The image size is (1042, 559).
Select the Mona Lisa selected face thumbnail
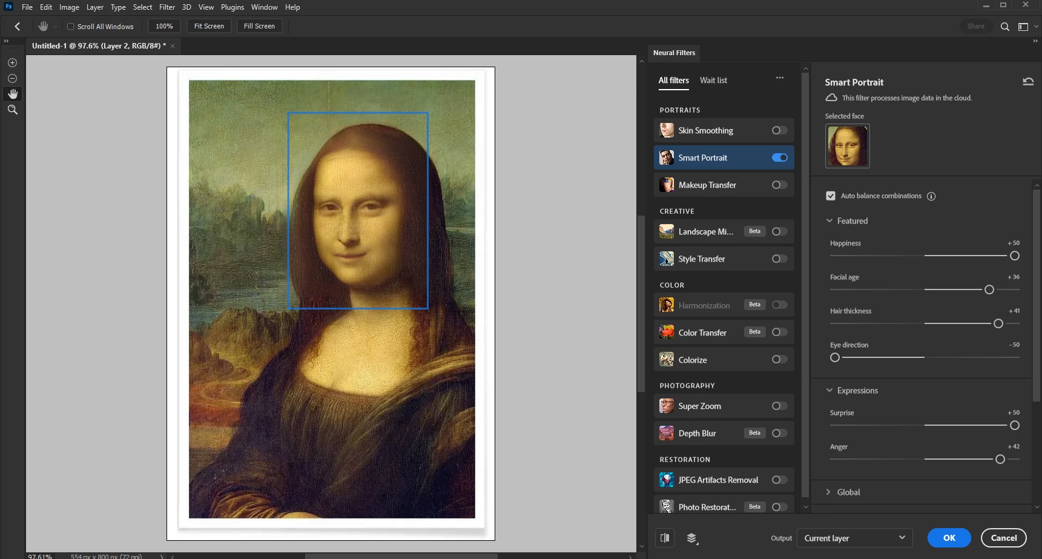[847, 146]
